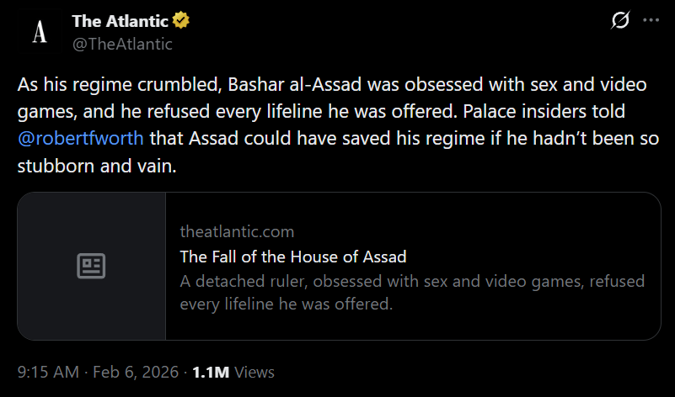This screenshot has height=397, width=675.
Task: Click the @TheAtlantic handle
Action: pyautogui.click(x=122, y=44)
